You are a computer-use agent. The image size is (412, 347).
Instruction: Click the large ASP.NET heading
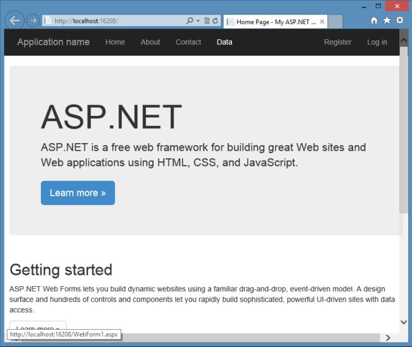pos(112,117)
